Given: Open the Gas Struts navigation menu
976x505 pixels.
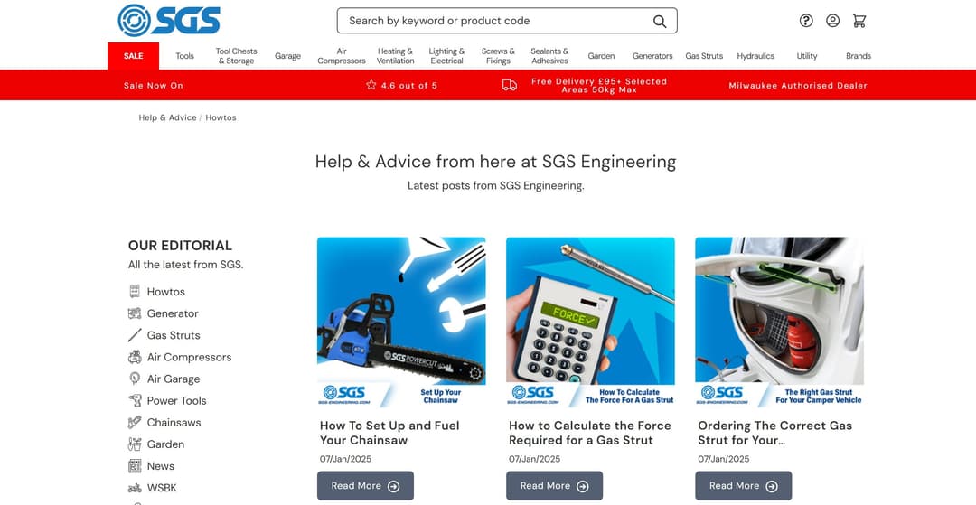Looking at the screenshot, I should pos(704,56).
